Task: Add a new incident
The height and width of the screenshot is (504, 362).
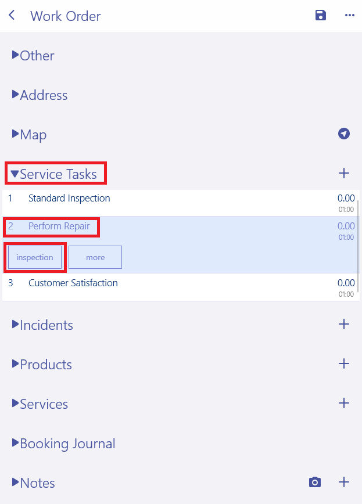Action: (x=344, y=324)
